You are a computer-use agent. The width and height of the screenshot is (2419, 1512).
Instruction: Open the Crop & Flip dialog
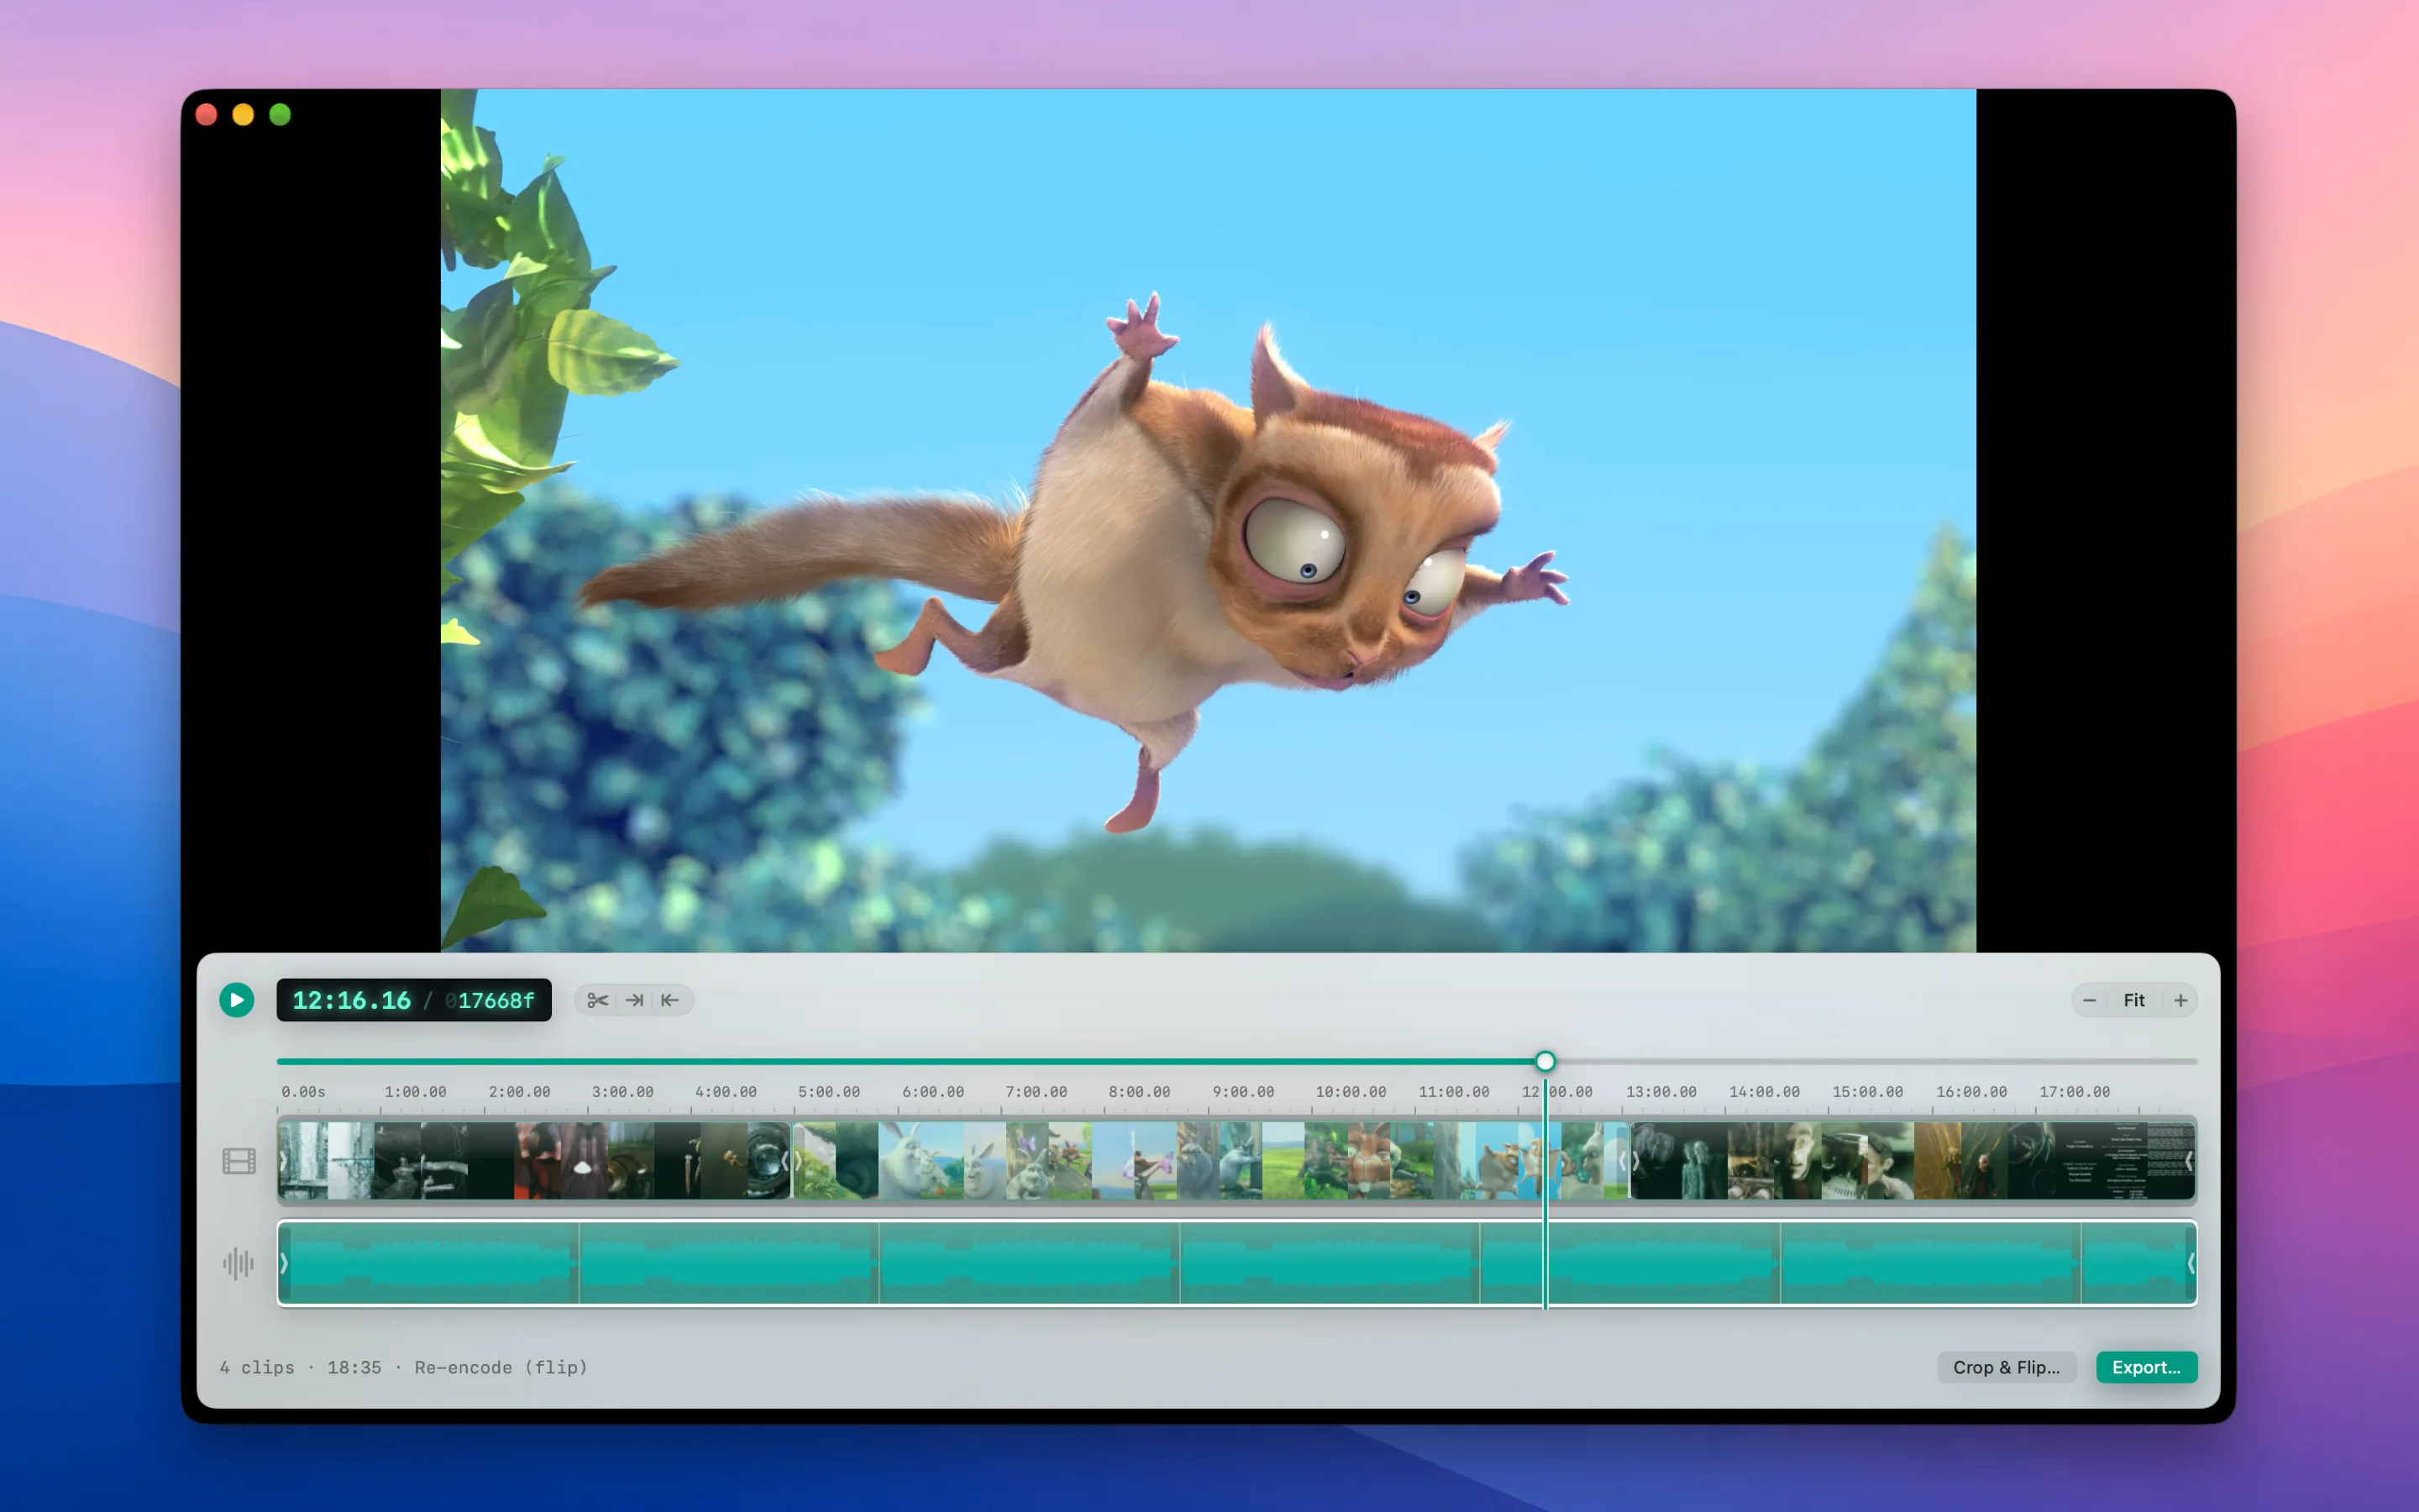tap(2006, 1367)
